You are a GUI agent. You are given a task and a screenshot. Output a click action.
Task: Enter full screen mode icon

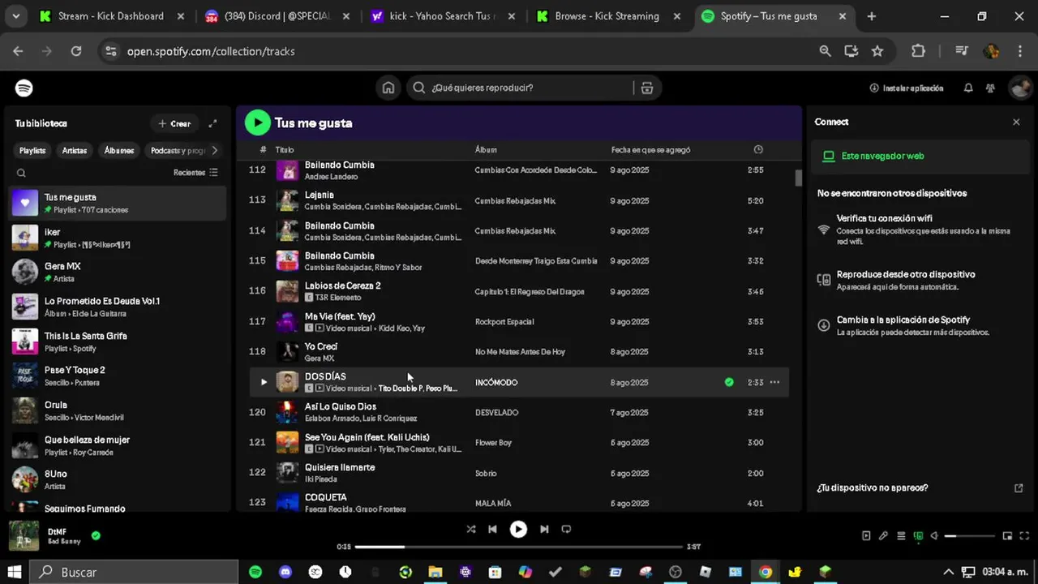point(1024,535)
